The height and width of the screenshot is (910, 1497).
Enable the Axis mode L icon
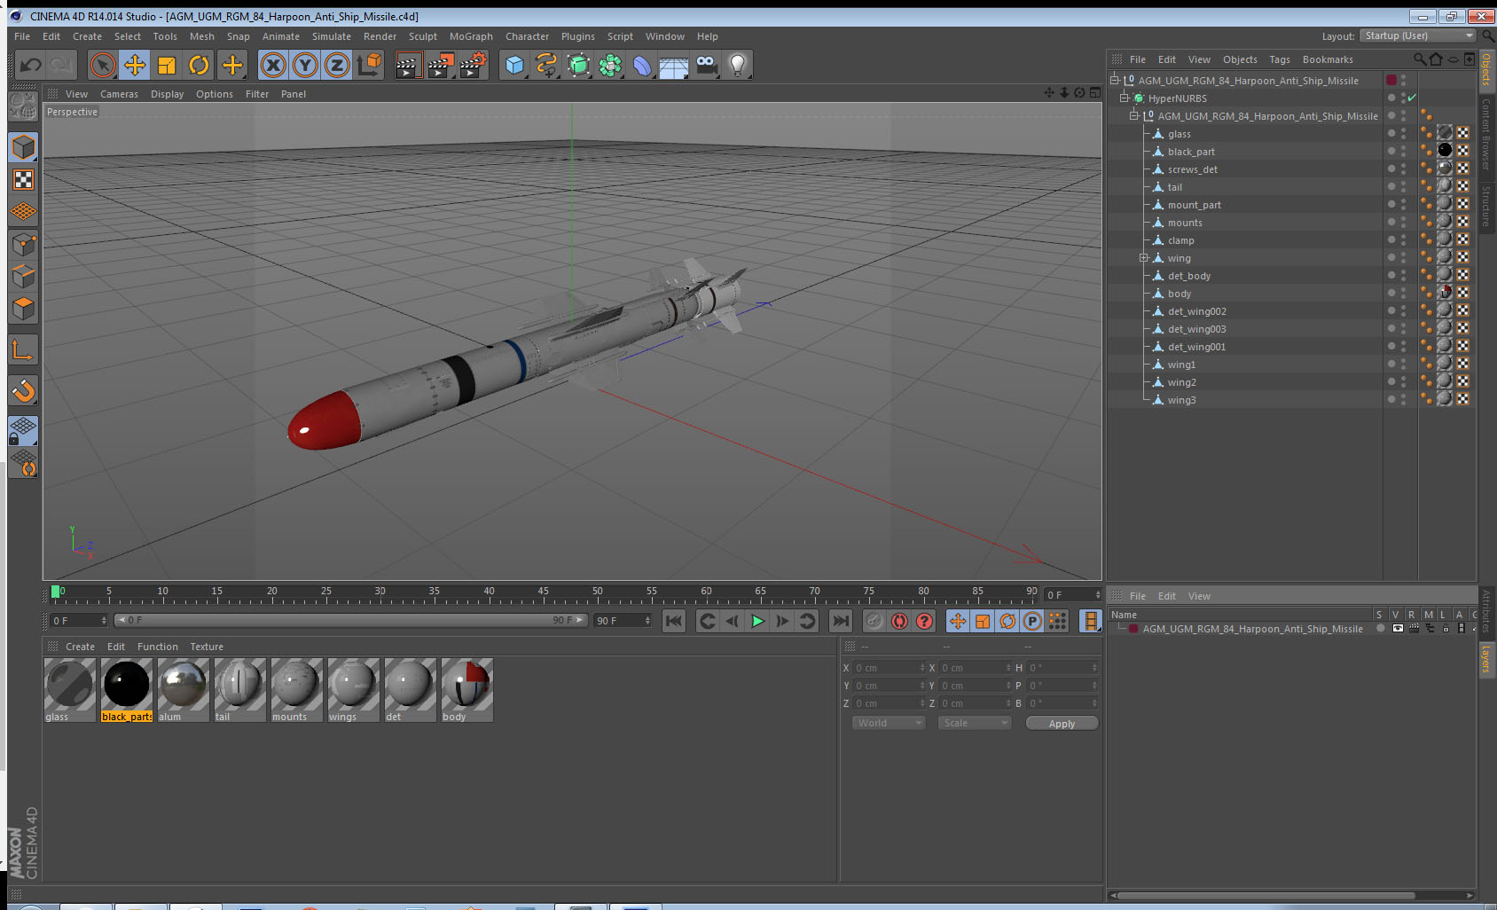pos(23,350)
